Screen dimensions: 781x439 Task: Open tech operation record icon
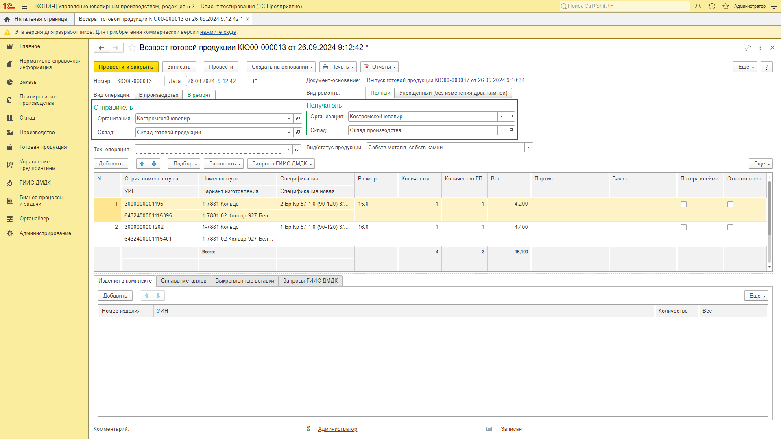pos(297,150)
